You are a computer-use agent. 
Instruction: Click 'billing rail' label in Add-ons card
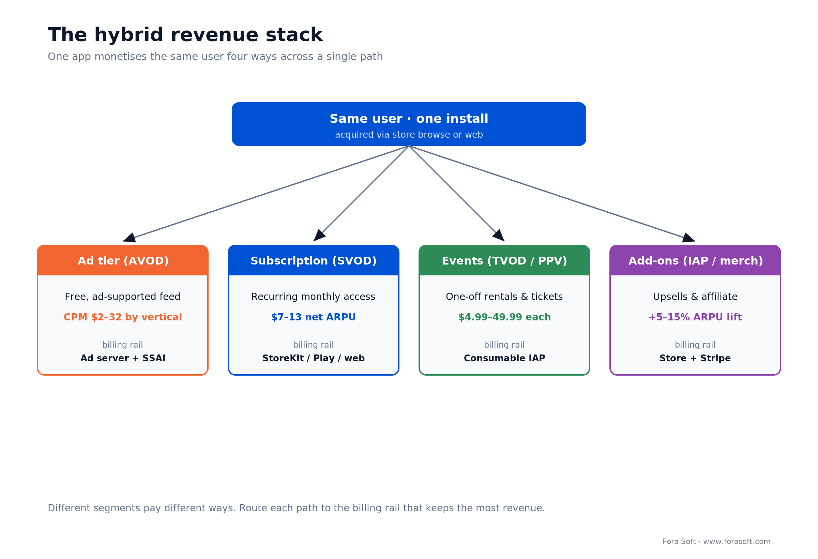pyautogui.click(x=695, y=345)
